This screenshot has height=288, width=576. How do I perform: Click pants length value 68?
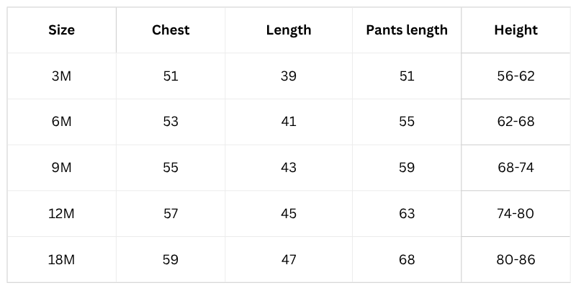click(x=407, y=260)
